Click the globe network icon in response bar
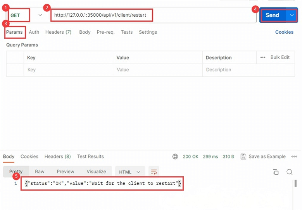302x210 pixels. 175,157
